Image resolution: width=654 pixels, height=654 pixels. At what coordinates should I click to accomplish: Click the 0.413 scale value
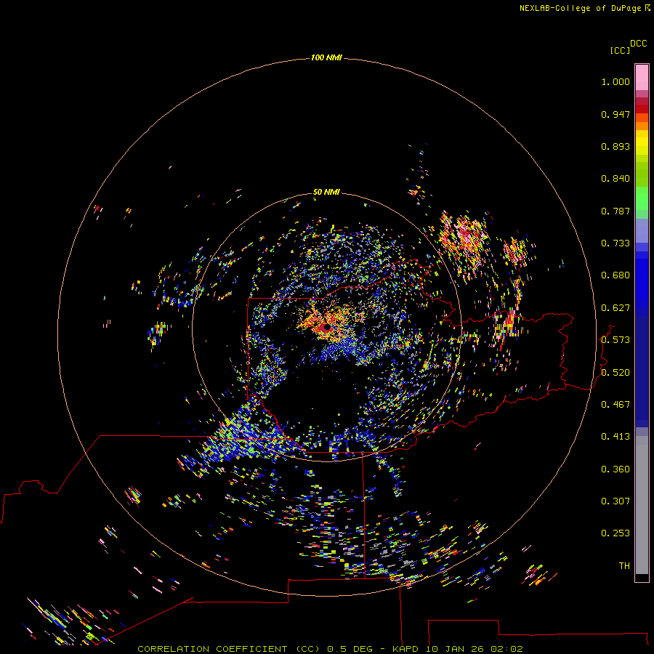615,437
